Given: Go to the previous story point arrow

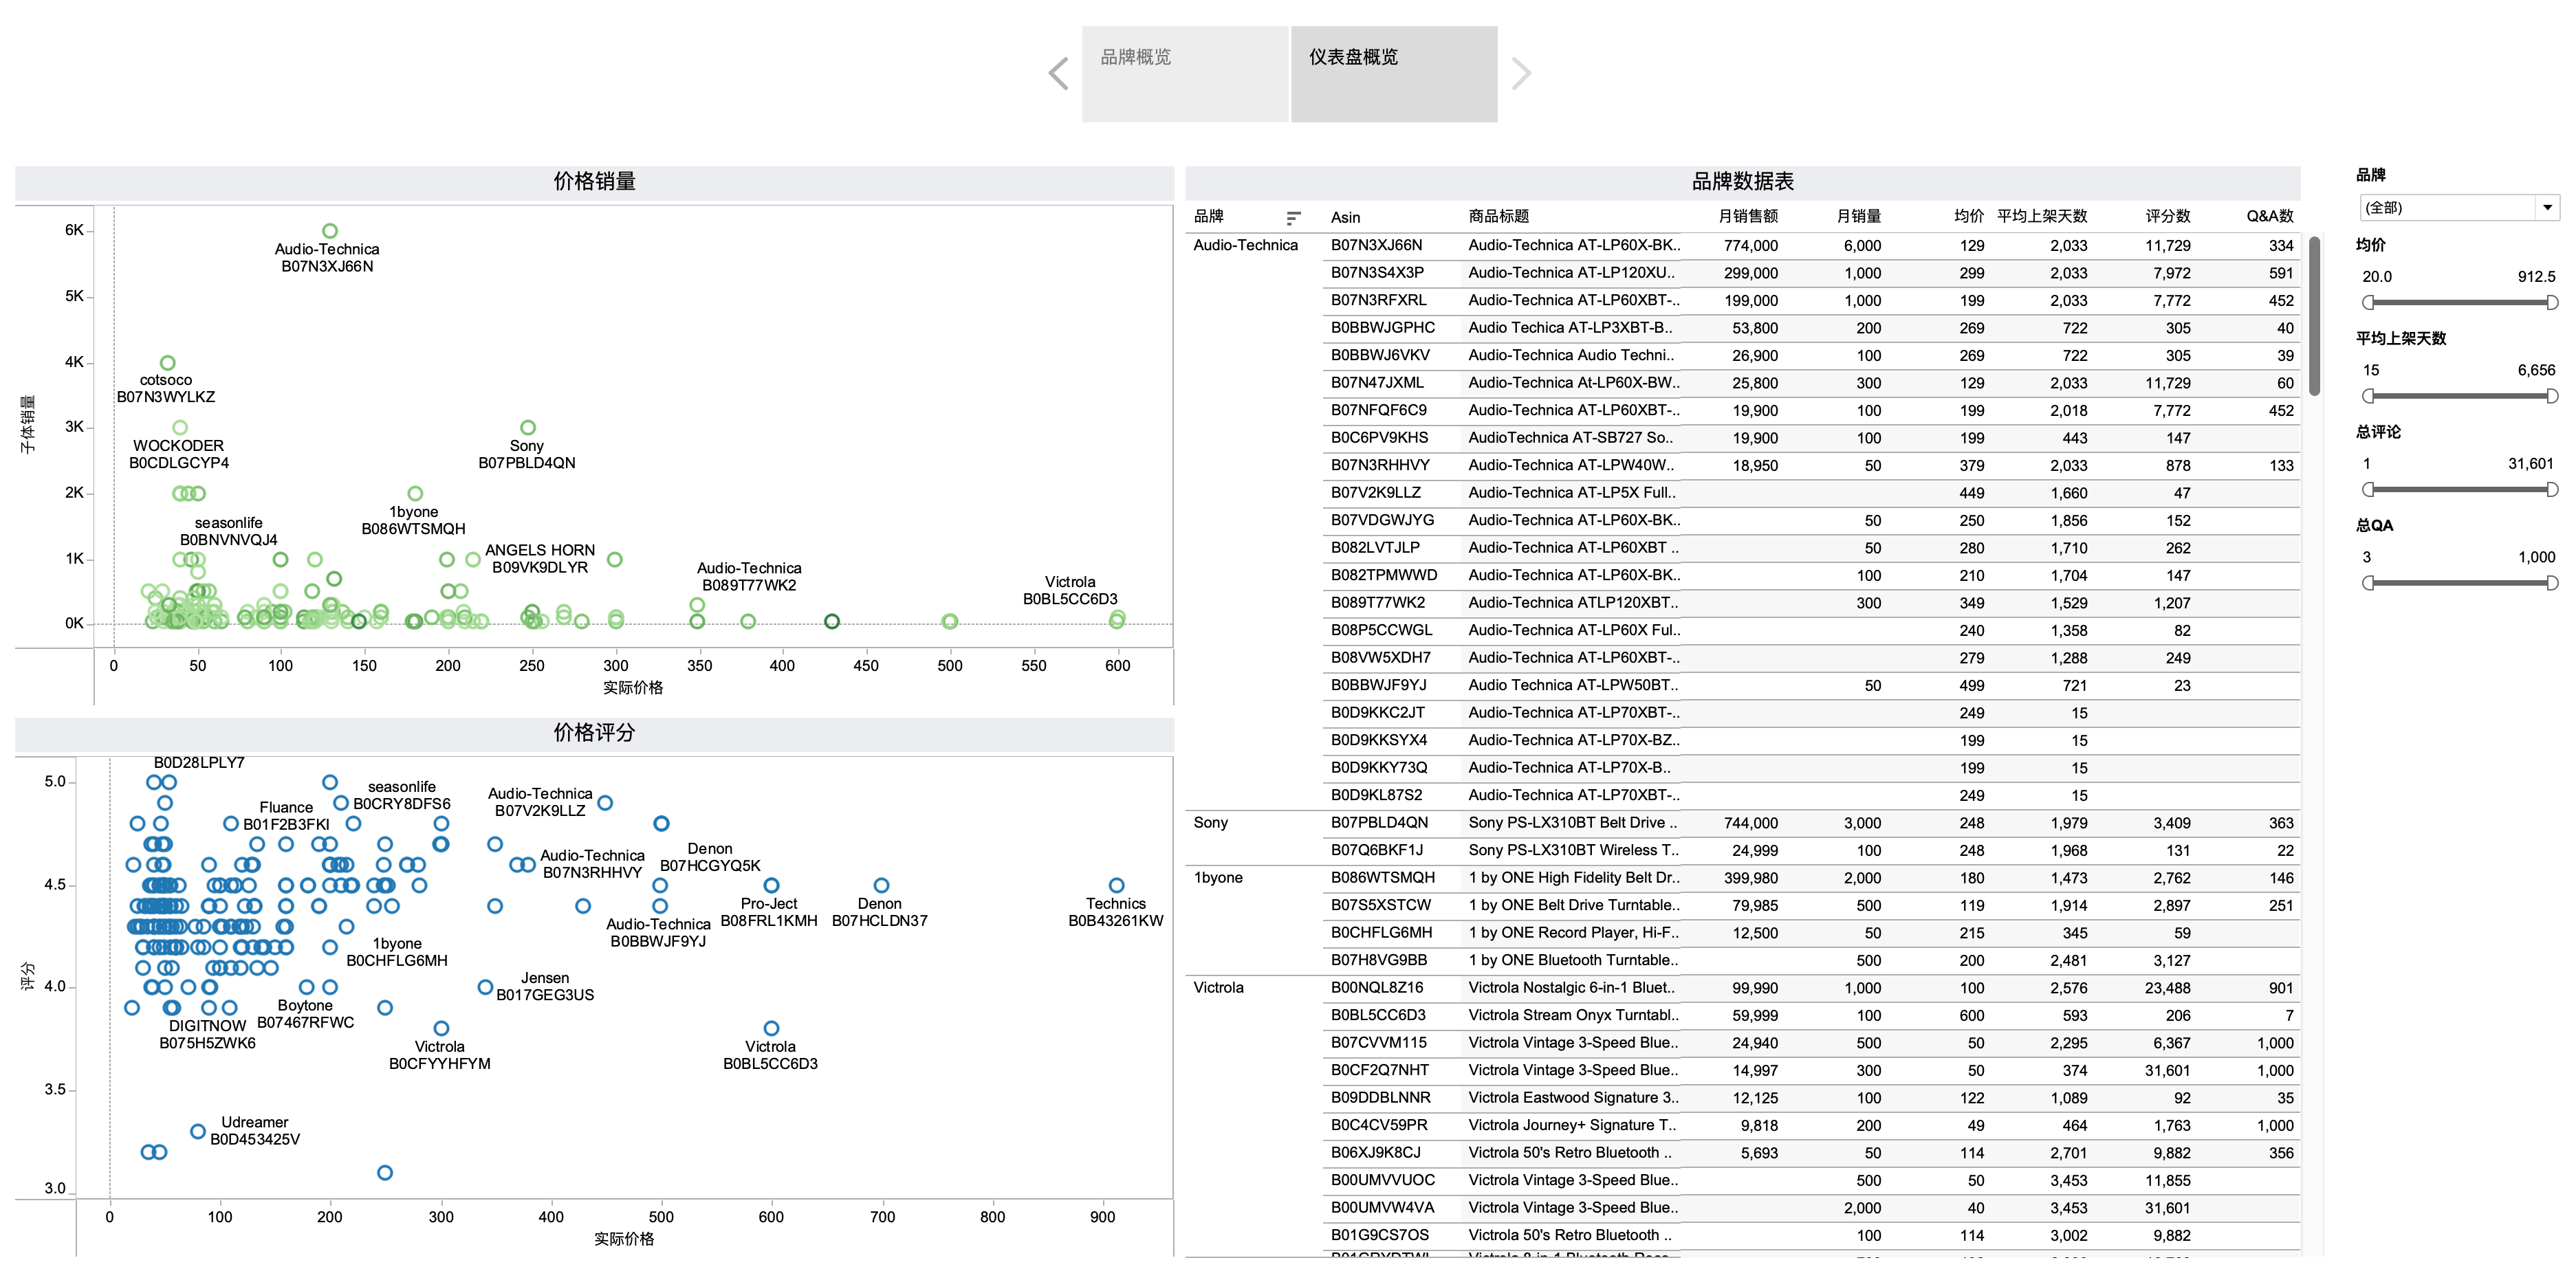Looking at the screenshot, I should tap(1058, 73).
